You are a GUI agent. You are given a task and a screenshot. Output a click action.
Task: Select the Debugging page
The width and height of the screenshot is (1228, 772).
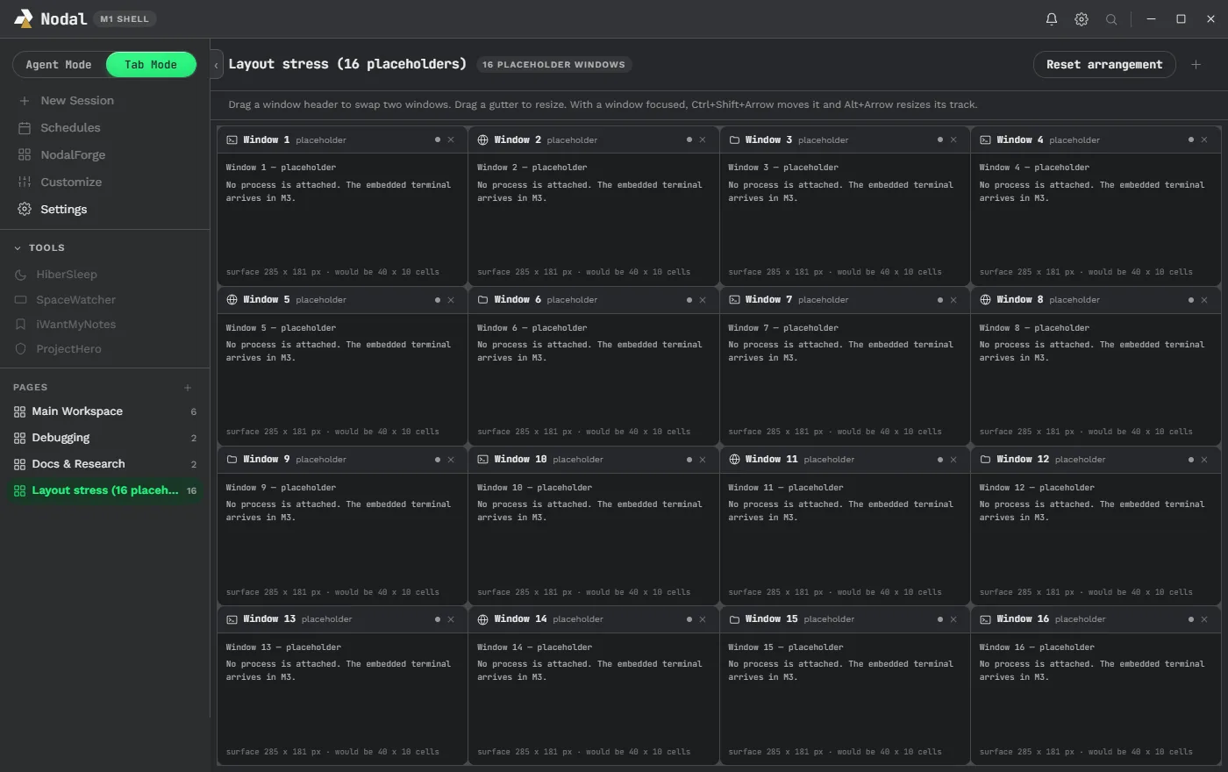tap(105, 438)
